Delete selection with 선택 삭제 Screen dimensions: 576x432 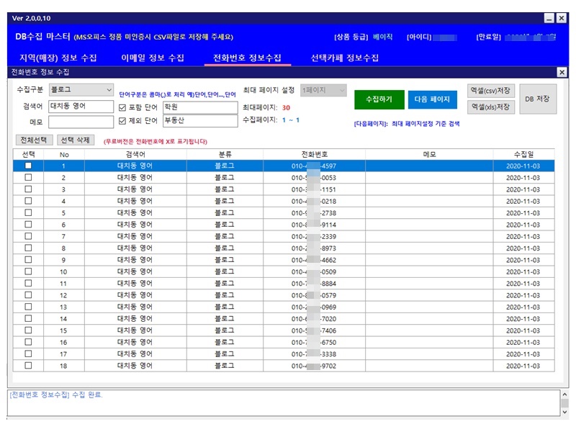76,140
